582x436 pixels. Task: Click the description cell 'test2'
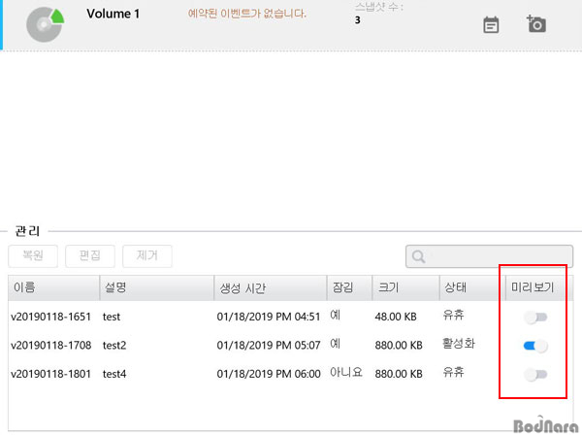click(x=114, y=346)
